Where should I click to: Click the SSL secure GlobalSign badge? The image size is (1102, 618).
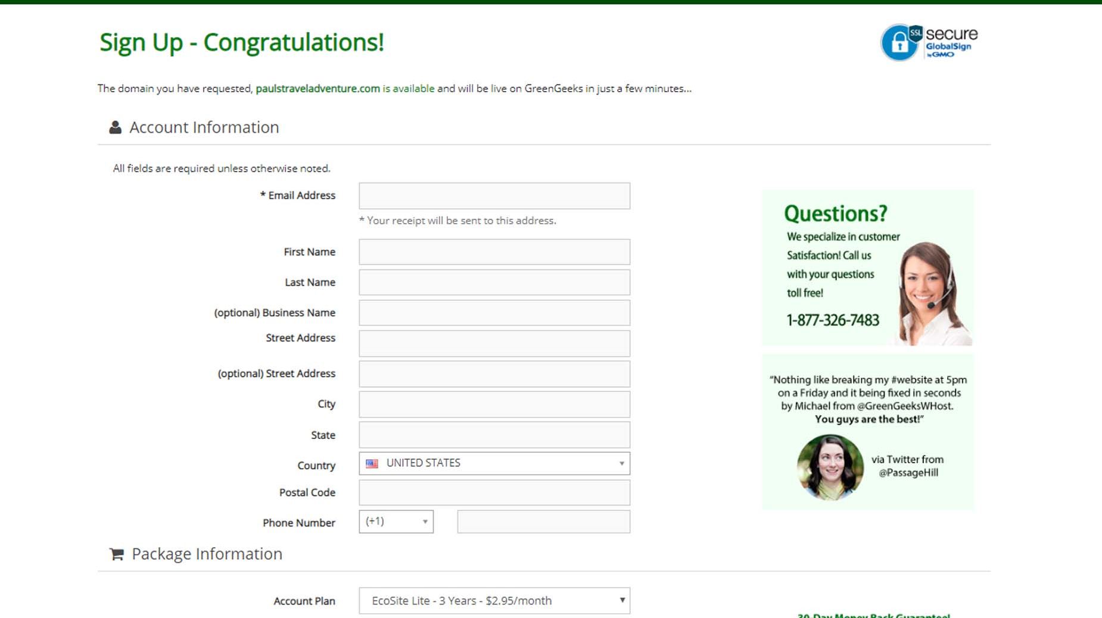[x=929, y=42]
